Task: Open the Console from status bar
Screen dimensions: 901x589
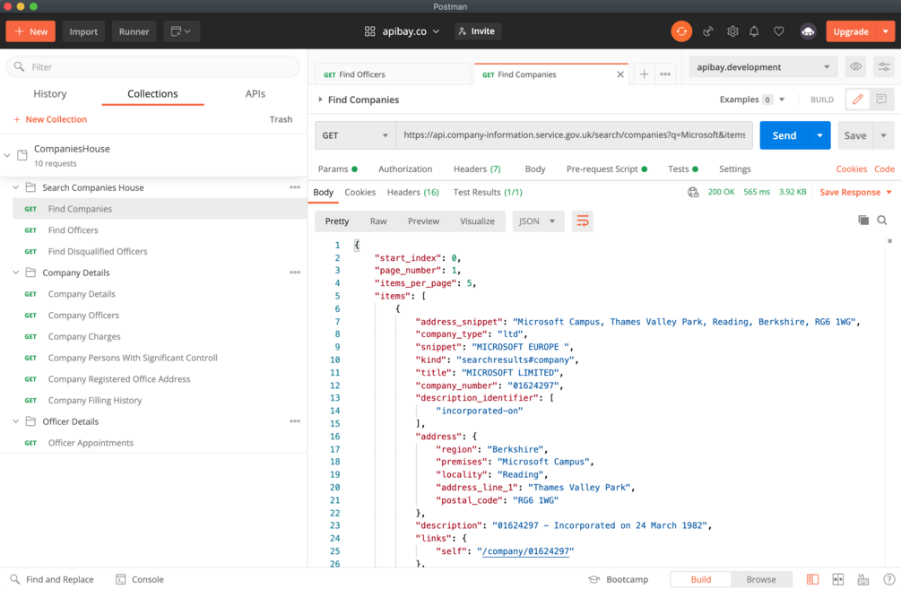Action: [x=140, y=579]
